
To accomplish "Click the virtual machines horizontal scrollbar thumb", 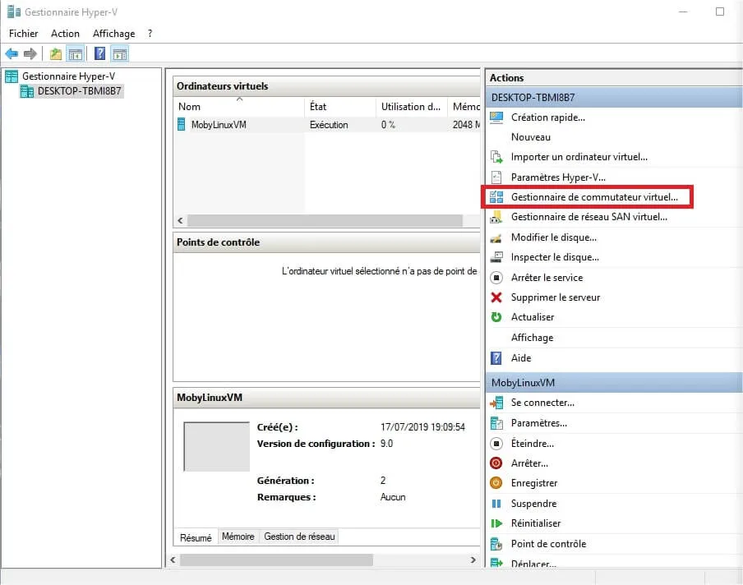I will click(325, 220).
